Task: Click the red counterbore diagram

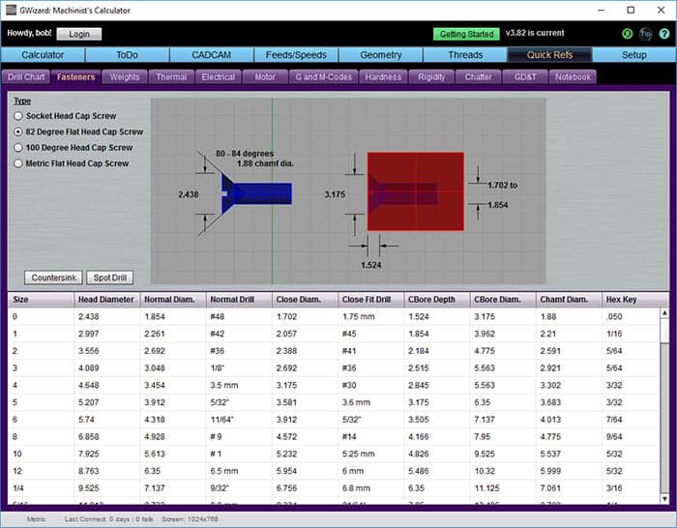Action: pyautogui.click(x=416, y=191)
